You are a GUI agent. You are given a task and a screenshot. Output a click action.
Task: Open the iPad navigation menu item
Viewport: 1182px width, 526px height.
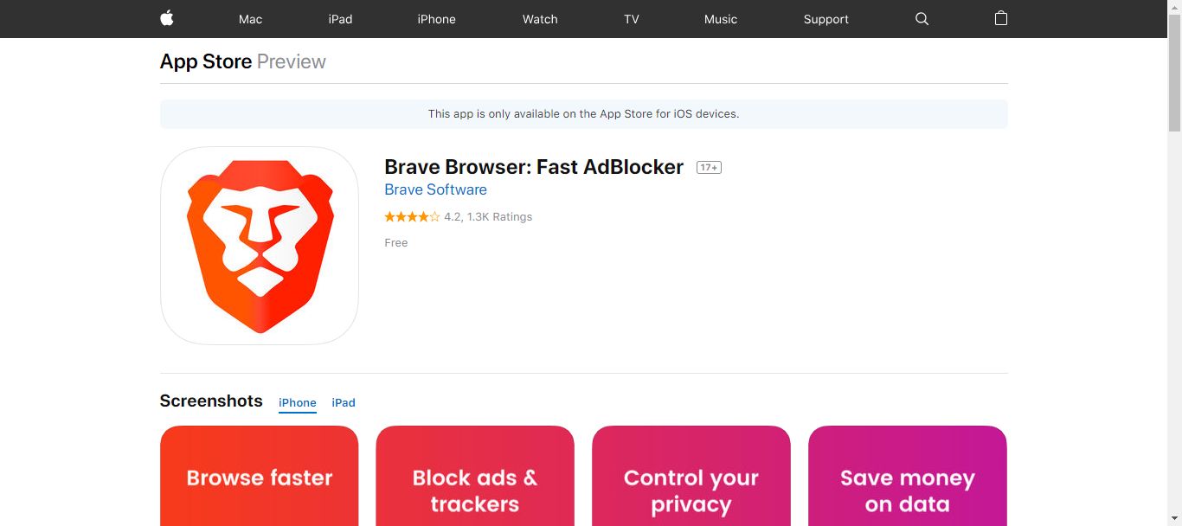340,19
